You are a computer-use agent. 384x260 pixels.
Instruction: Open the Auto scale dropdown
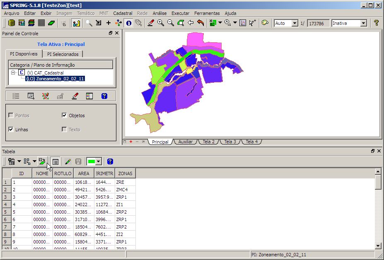point(295,23)
